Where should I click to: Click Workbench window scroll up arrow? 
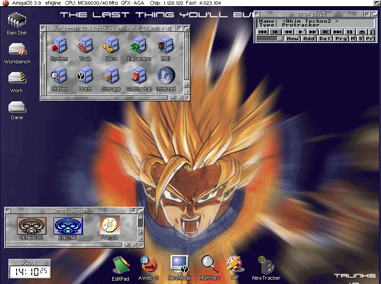(x=187, y=85)
